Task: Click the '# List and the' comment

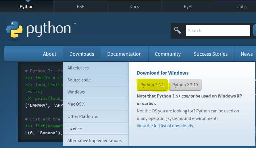Action: (43, 119)
